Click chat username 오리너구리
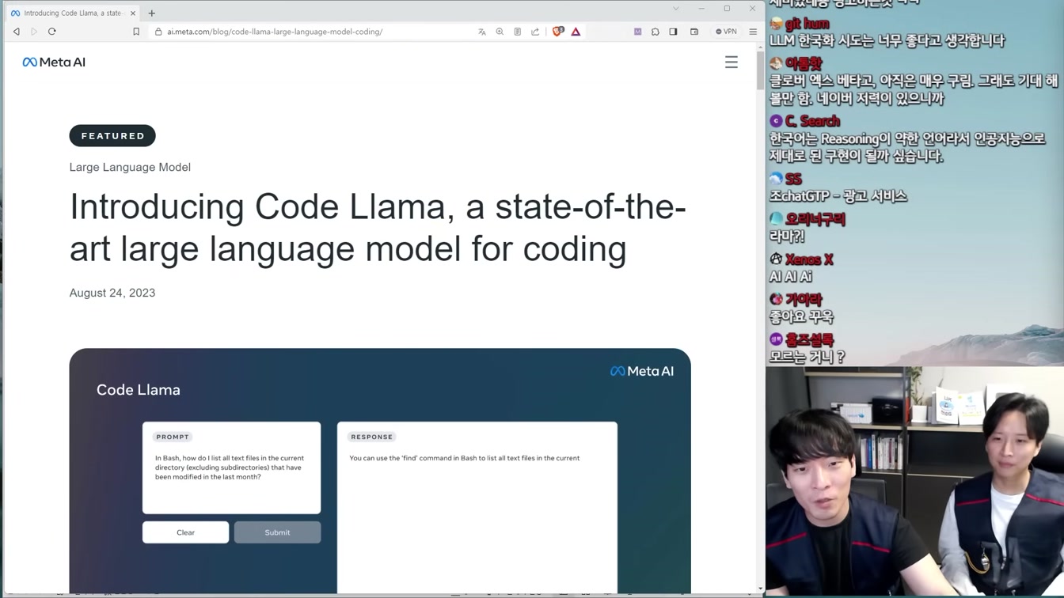This screenshot has width=1064, height=598. 815,219
